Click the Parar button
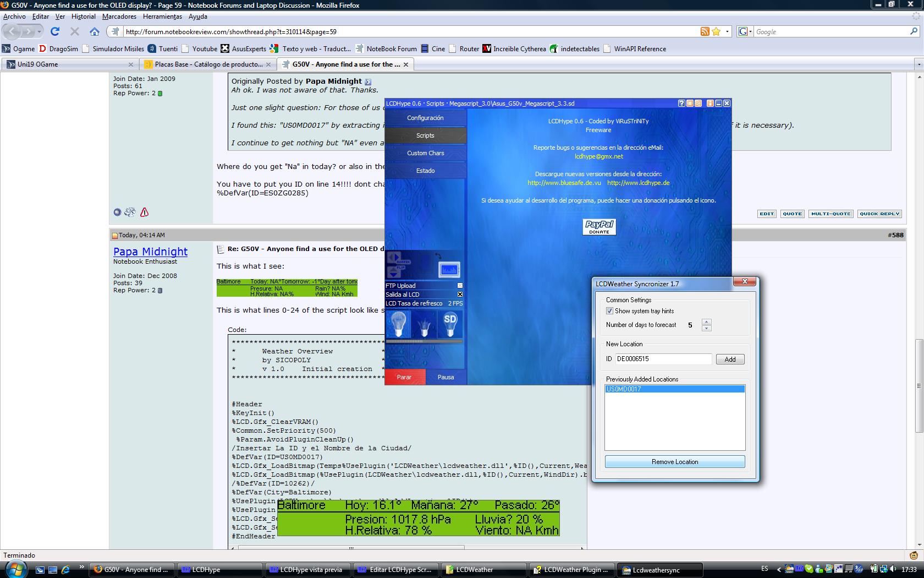Image resolution: width=924 pixels, height=578 pixels. coord(405,377)
